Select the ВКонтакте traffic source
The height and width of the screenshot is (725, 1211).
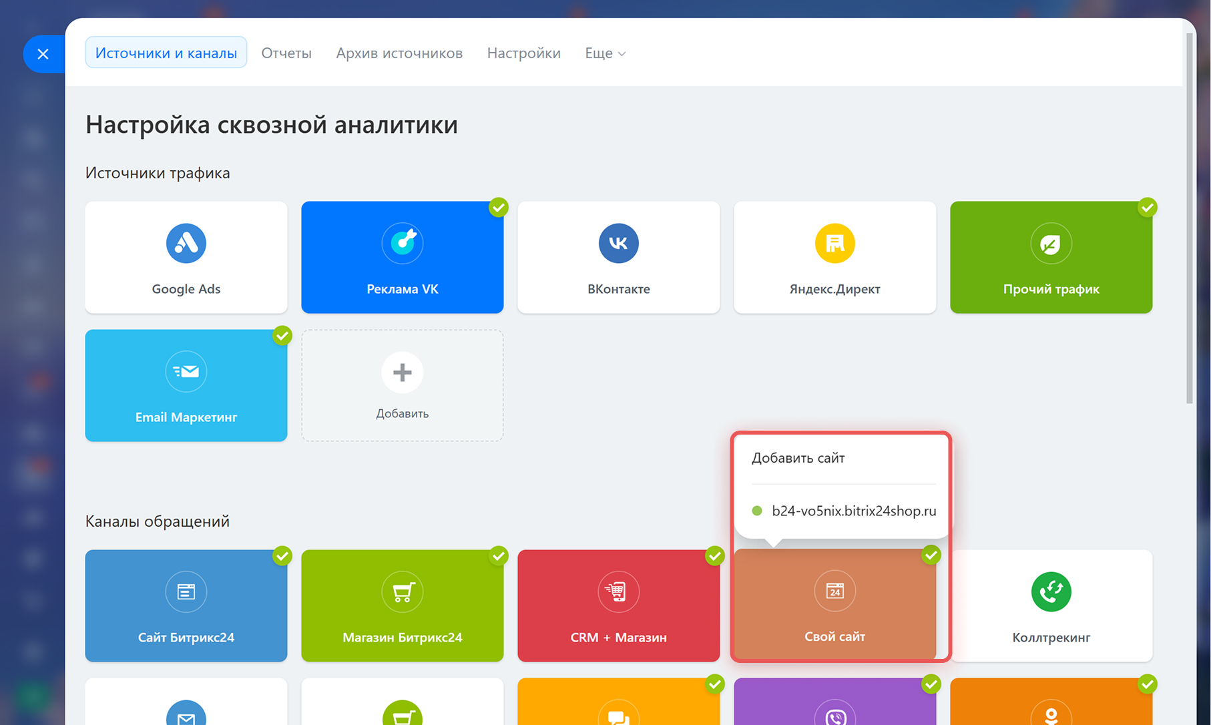[619, 257]
